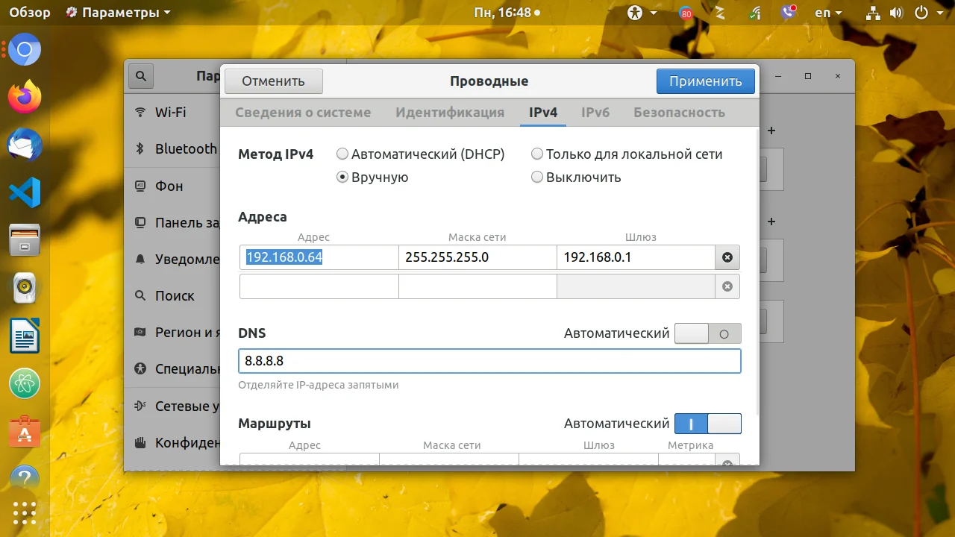Toggle the automatic DNS switch
Viewport: 955px width, 537px height.
point(707,333)
